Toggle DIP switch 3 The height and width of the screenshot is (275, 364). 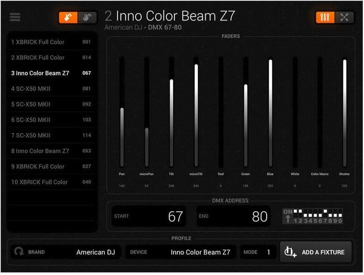point(305,214)
